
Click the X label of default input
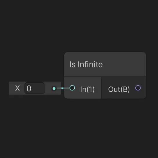coord(17,88)
